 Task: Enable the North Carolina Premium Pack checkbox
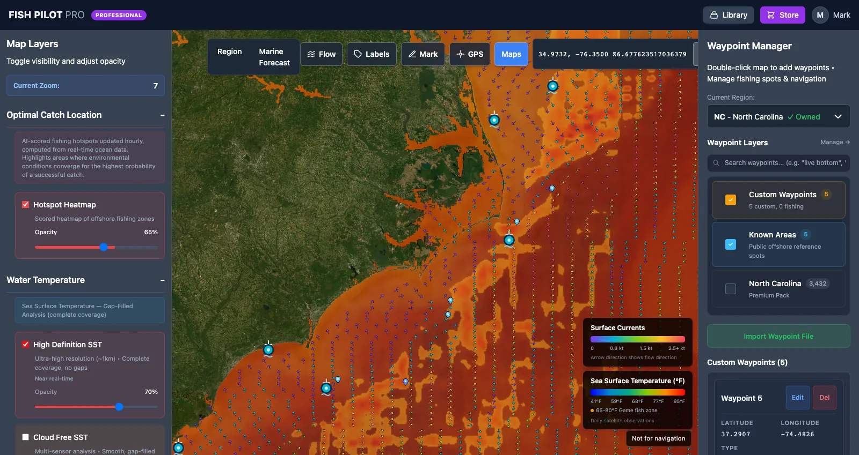coord(731,289)
